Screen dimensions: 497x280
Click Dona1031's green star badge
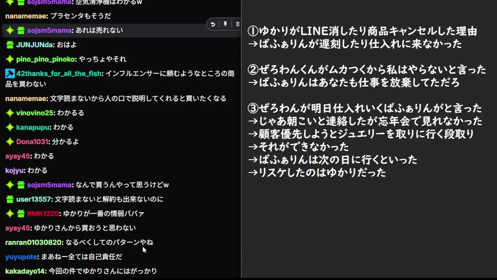pos(10,142)
